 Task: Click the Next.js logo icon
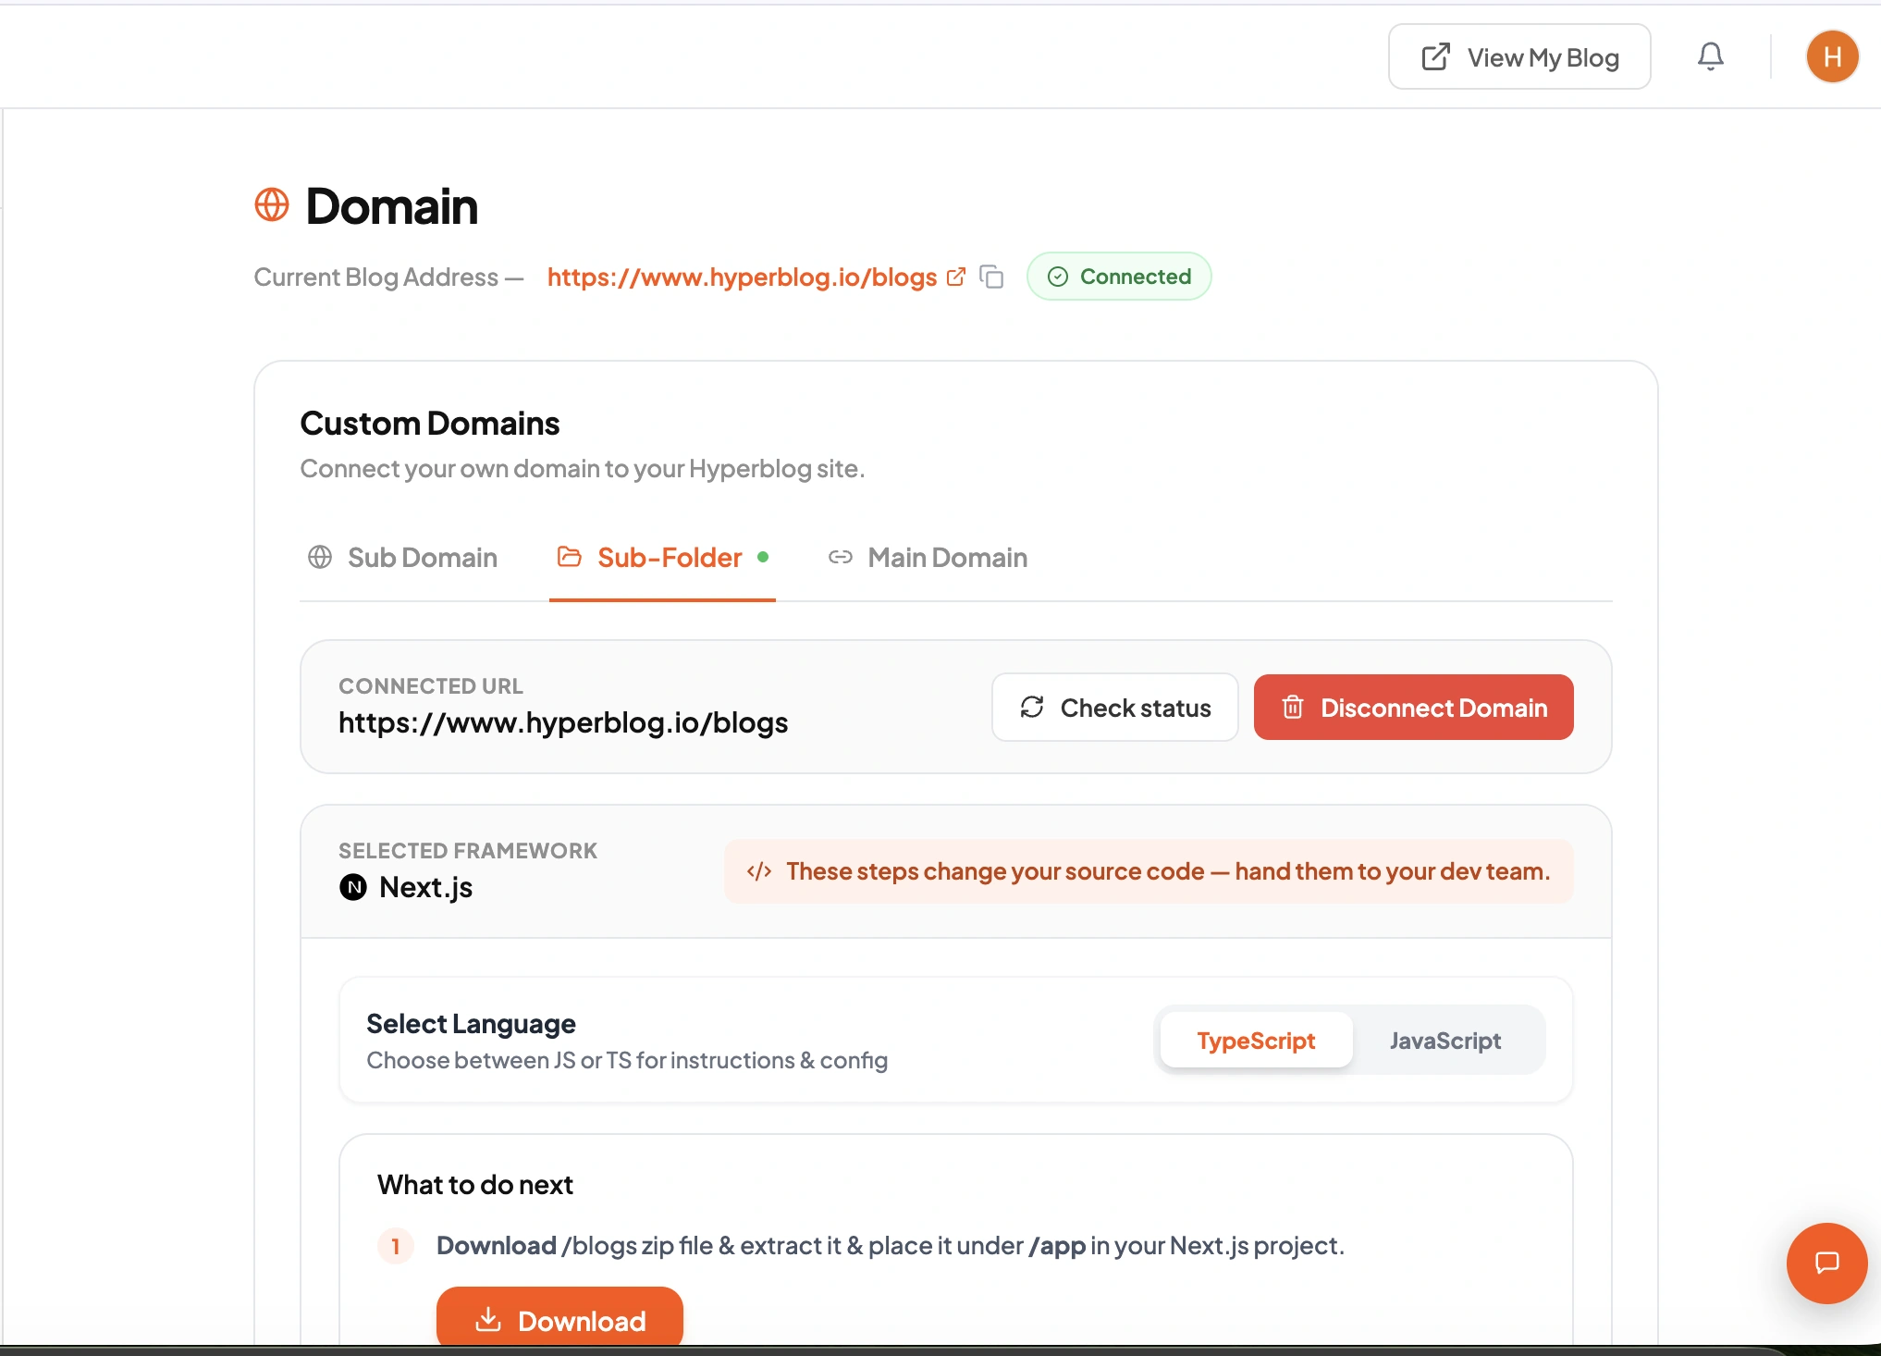point(353,887)
